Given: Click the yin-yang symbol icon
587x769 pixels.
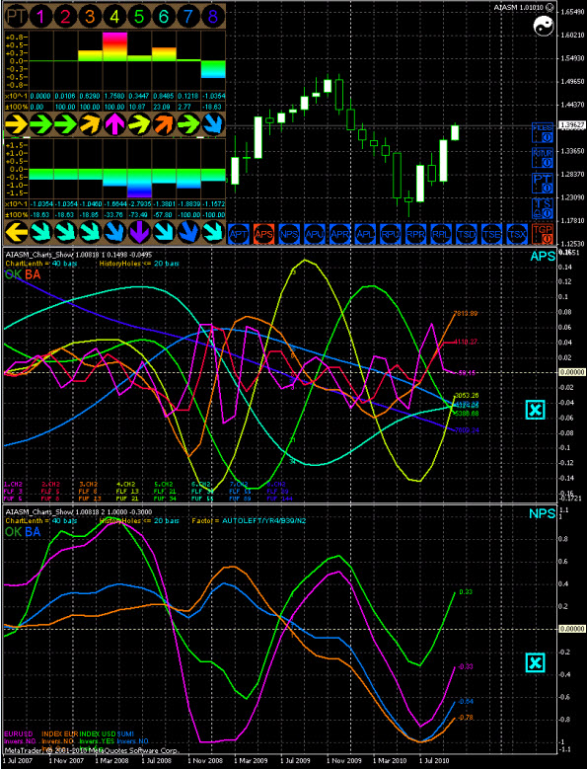Looking at the screenshot, I should tap(544, 26).
